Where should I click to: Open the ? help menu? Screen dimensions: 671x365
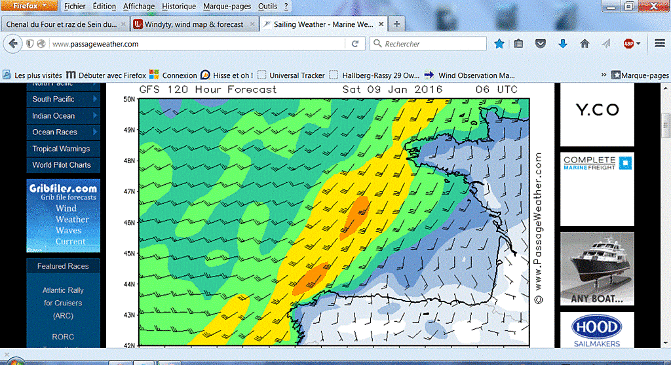click(x=286, y=7)
